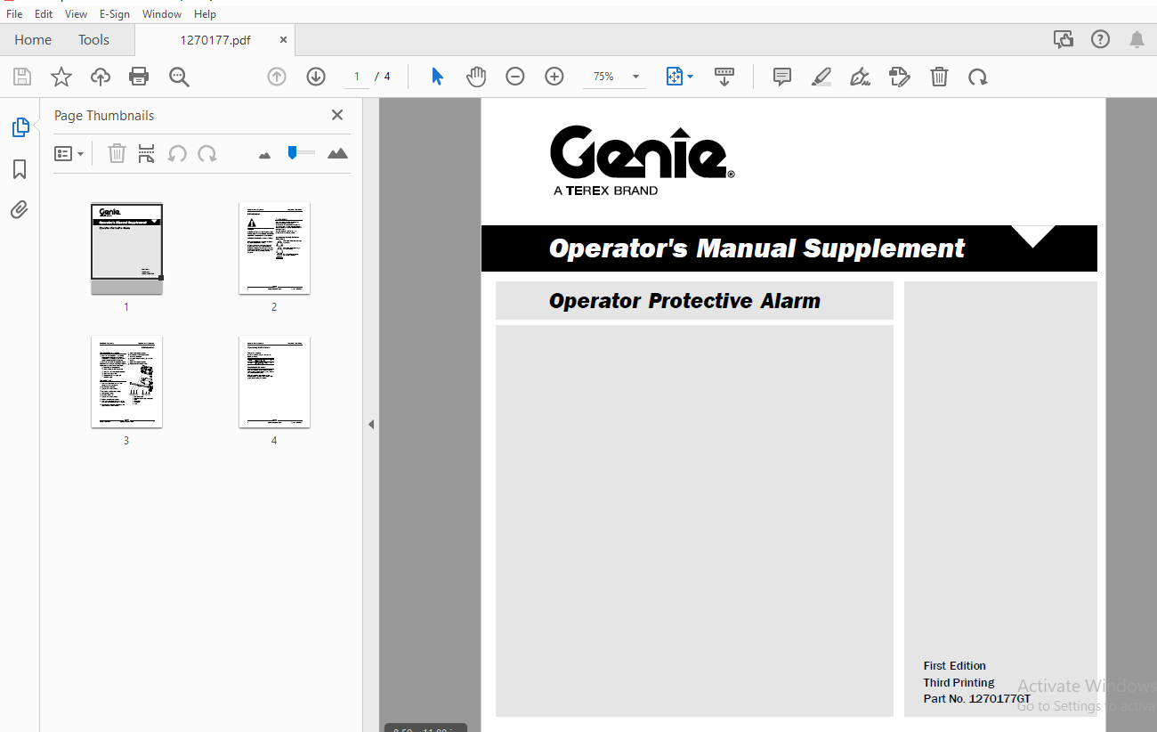Viewport: 1157px width, 732px height.
Task: Click the upload to cloud icon
Action: (x=101, y=77)
